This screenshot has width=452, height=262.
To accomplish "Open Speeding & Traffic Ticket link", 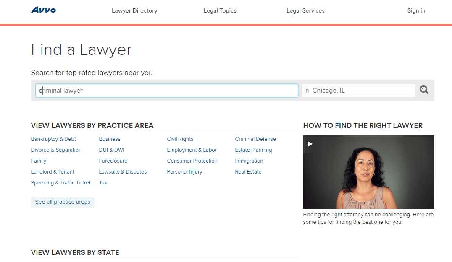I will tap(60, 183).
